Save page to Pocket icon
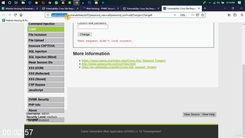 tap(198, 15)
